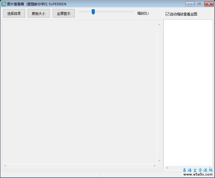Image resolution: width=215 pixels, height=178 pixels.
Task: Click the 原始大小 button
Action: (x=39, y=13)
